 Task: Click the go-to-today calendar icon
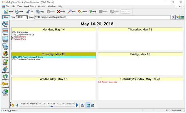(83, 105)
